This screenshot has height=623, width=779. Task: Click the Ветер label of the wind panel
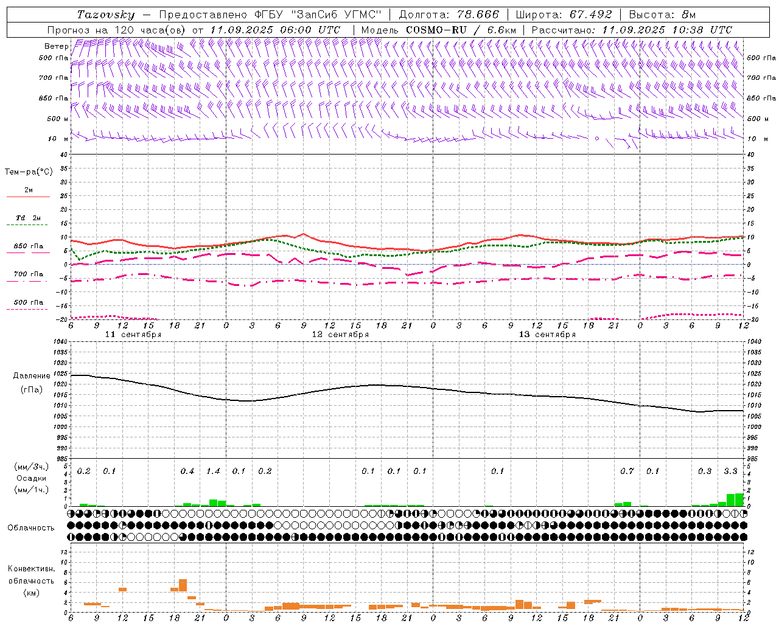point(56,46)
